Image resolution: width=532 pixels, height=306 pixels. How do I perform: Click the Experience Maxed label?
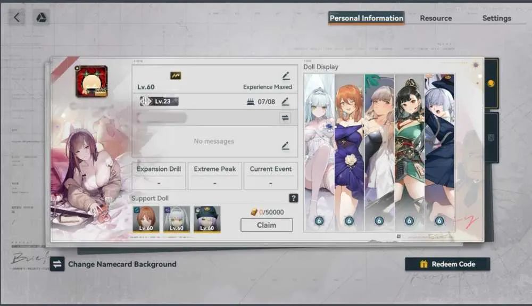click(x=268, y=87)
